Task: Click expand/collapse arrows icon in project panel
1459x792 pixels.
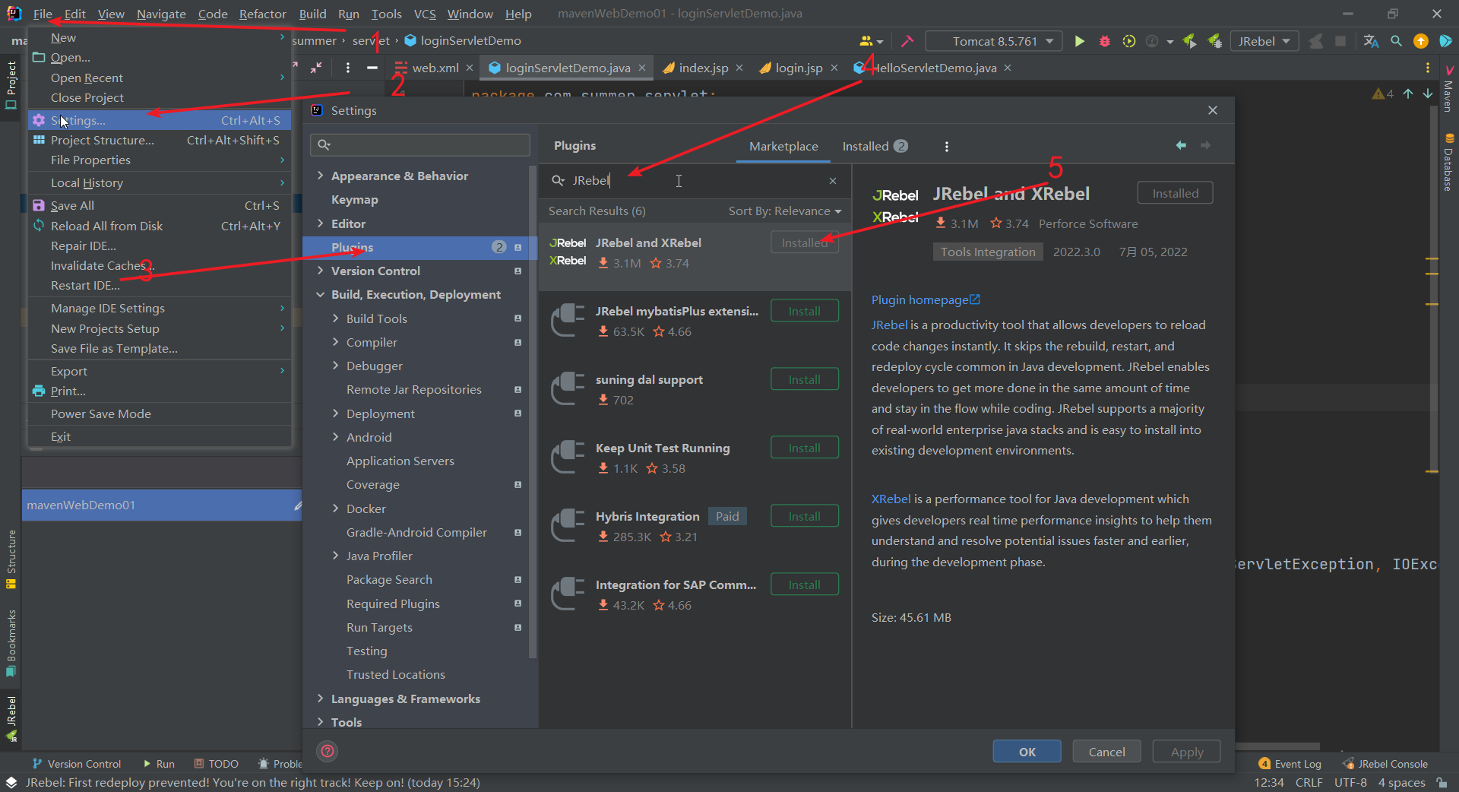Action: tap(316, 68)
